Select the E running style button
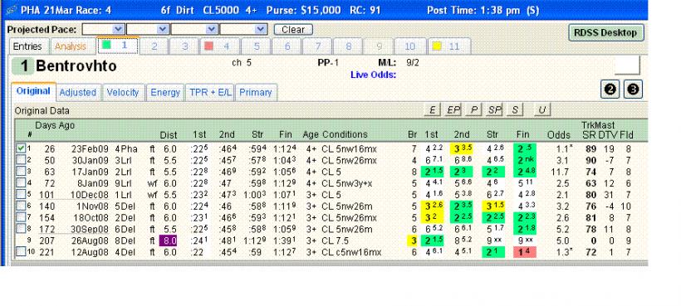The image size is (681, 306). tap(433, 110)
